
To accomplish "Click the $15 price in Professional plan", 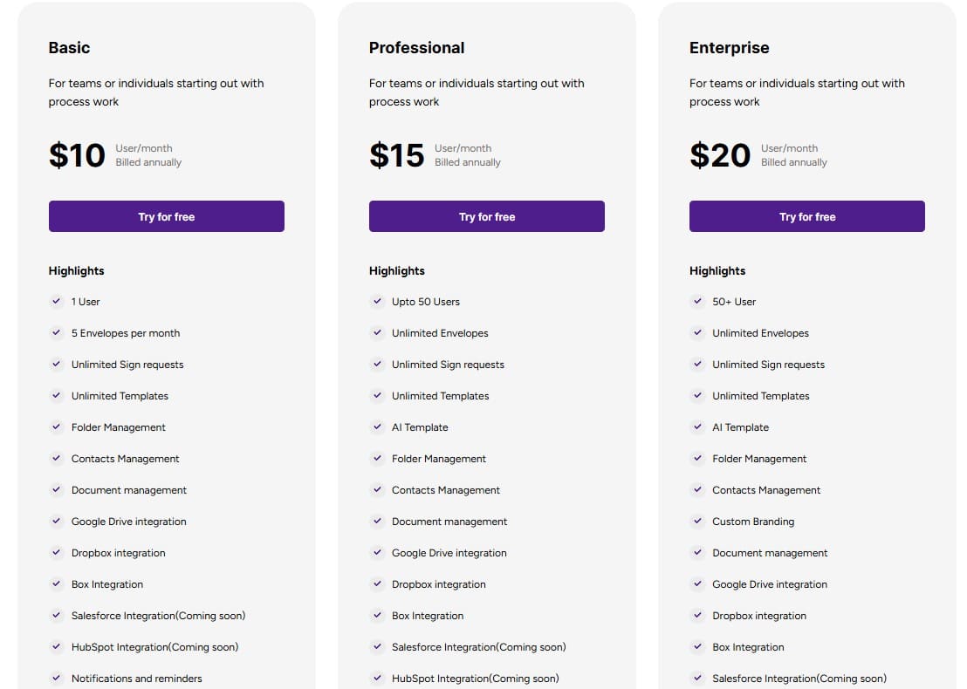I will tap(397, 154).
